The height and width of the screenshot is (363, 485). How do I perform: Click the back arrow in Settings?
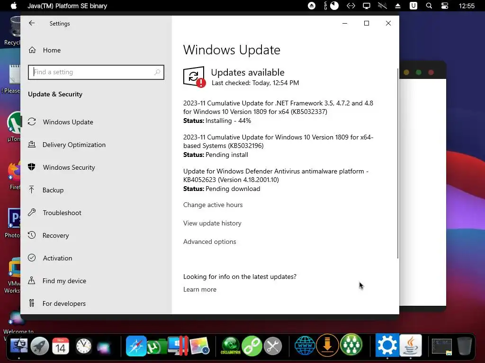click(x=32, y=23)
